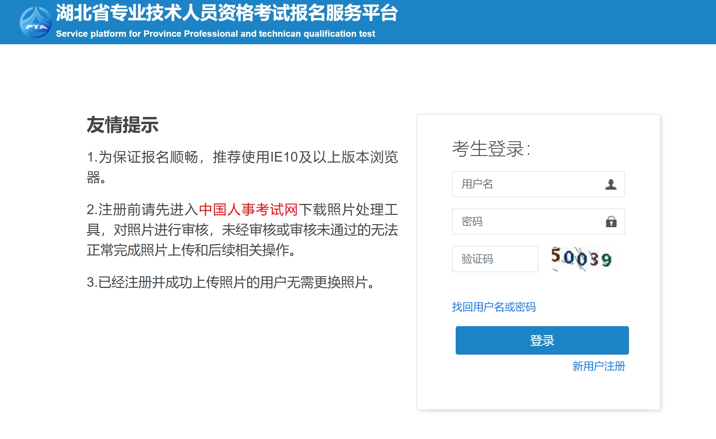Open the 新用户注册 link
716x439 pixels.
(599, 366)
